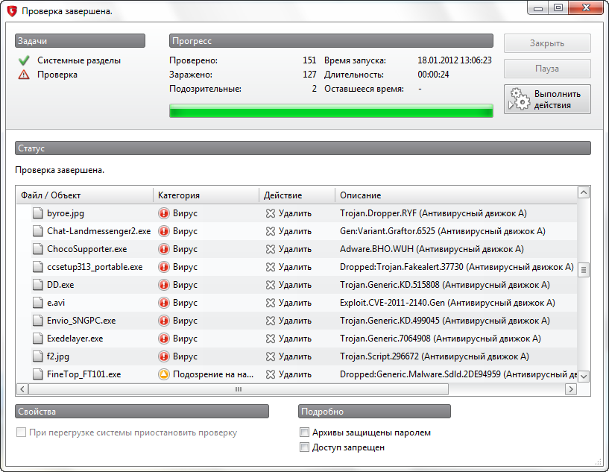Viewport: 609px width, 472px height.
Task: Open the Удалить action for Chat-Landmessenger2.exe
Action: (x=288, y=230)
